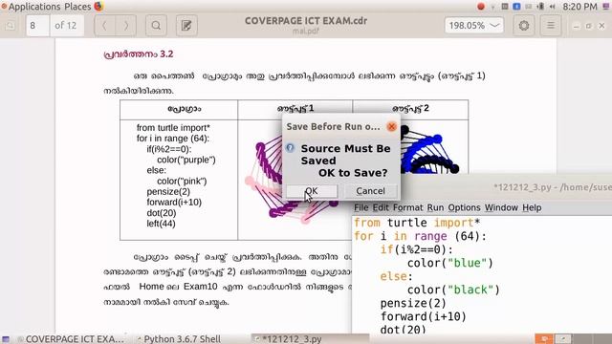Switch to COVERPAGE ICT EXA... taskbar window

pos(72,339)
